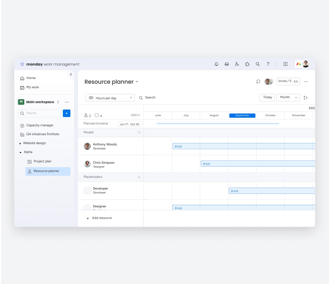329x284 pixels.
Task: Open the notifications bell icon
Action: [x=216, y=64]
